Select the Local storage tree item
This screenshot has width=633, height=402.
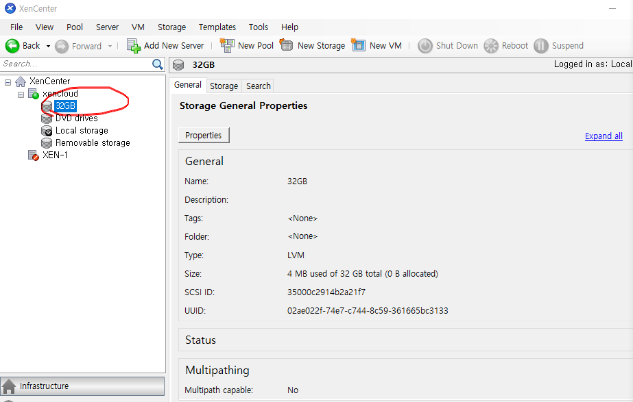point(82,131)
